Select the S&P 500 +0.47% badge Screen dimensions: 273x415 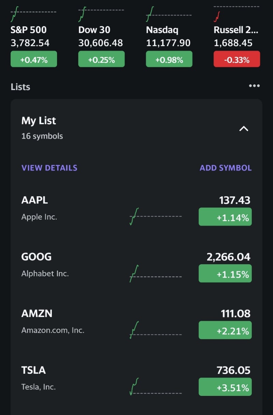[x=34, y=59]
